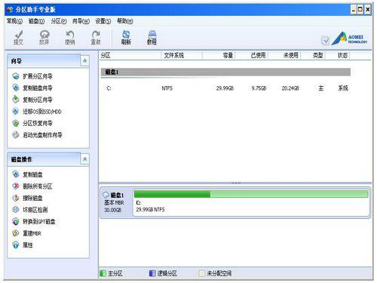This screenshot has height=283, width=377.
Task: Launch the 分区恢复向导 wizard
Action: (38, 123)
